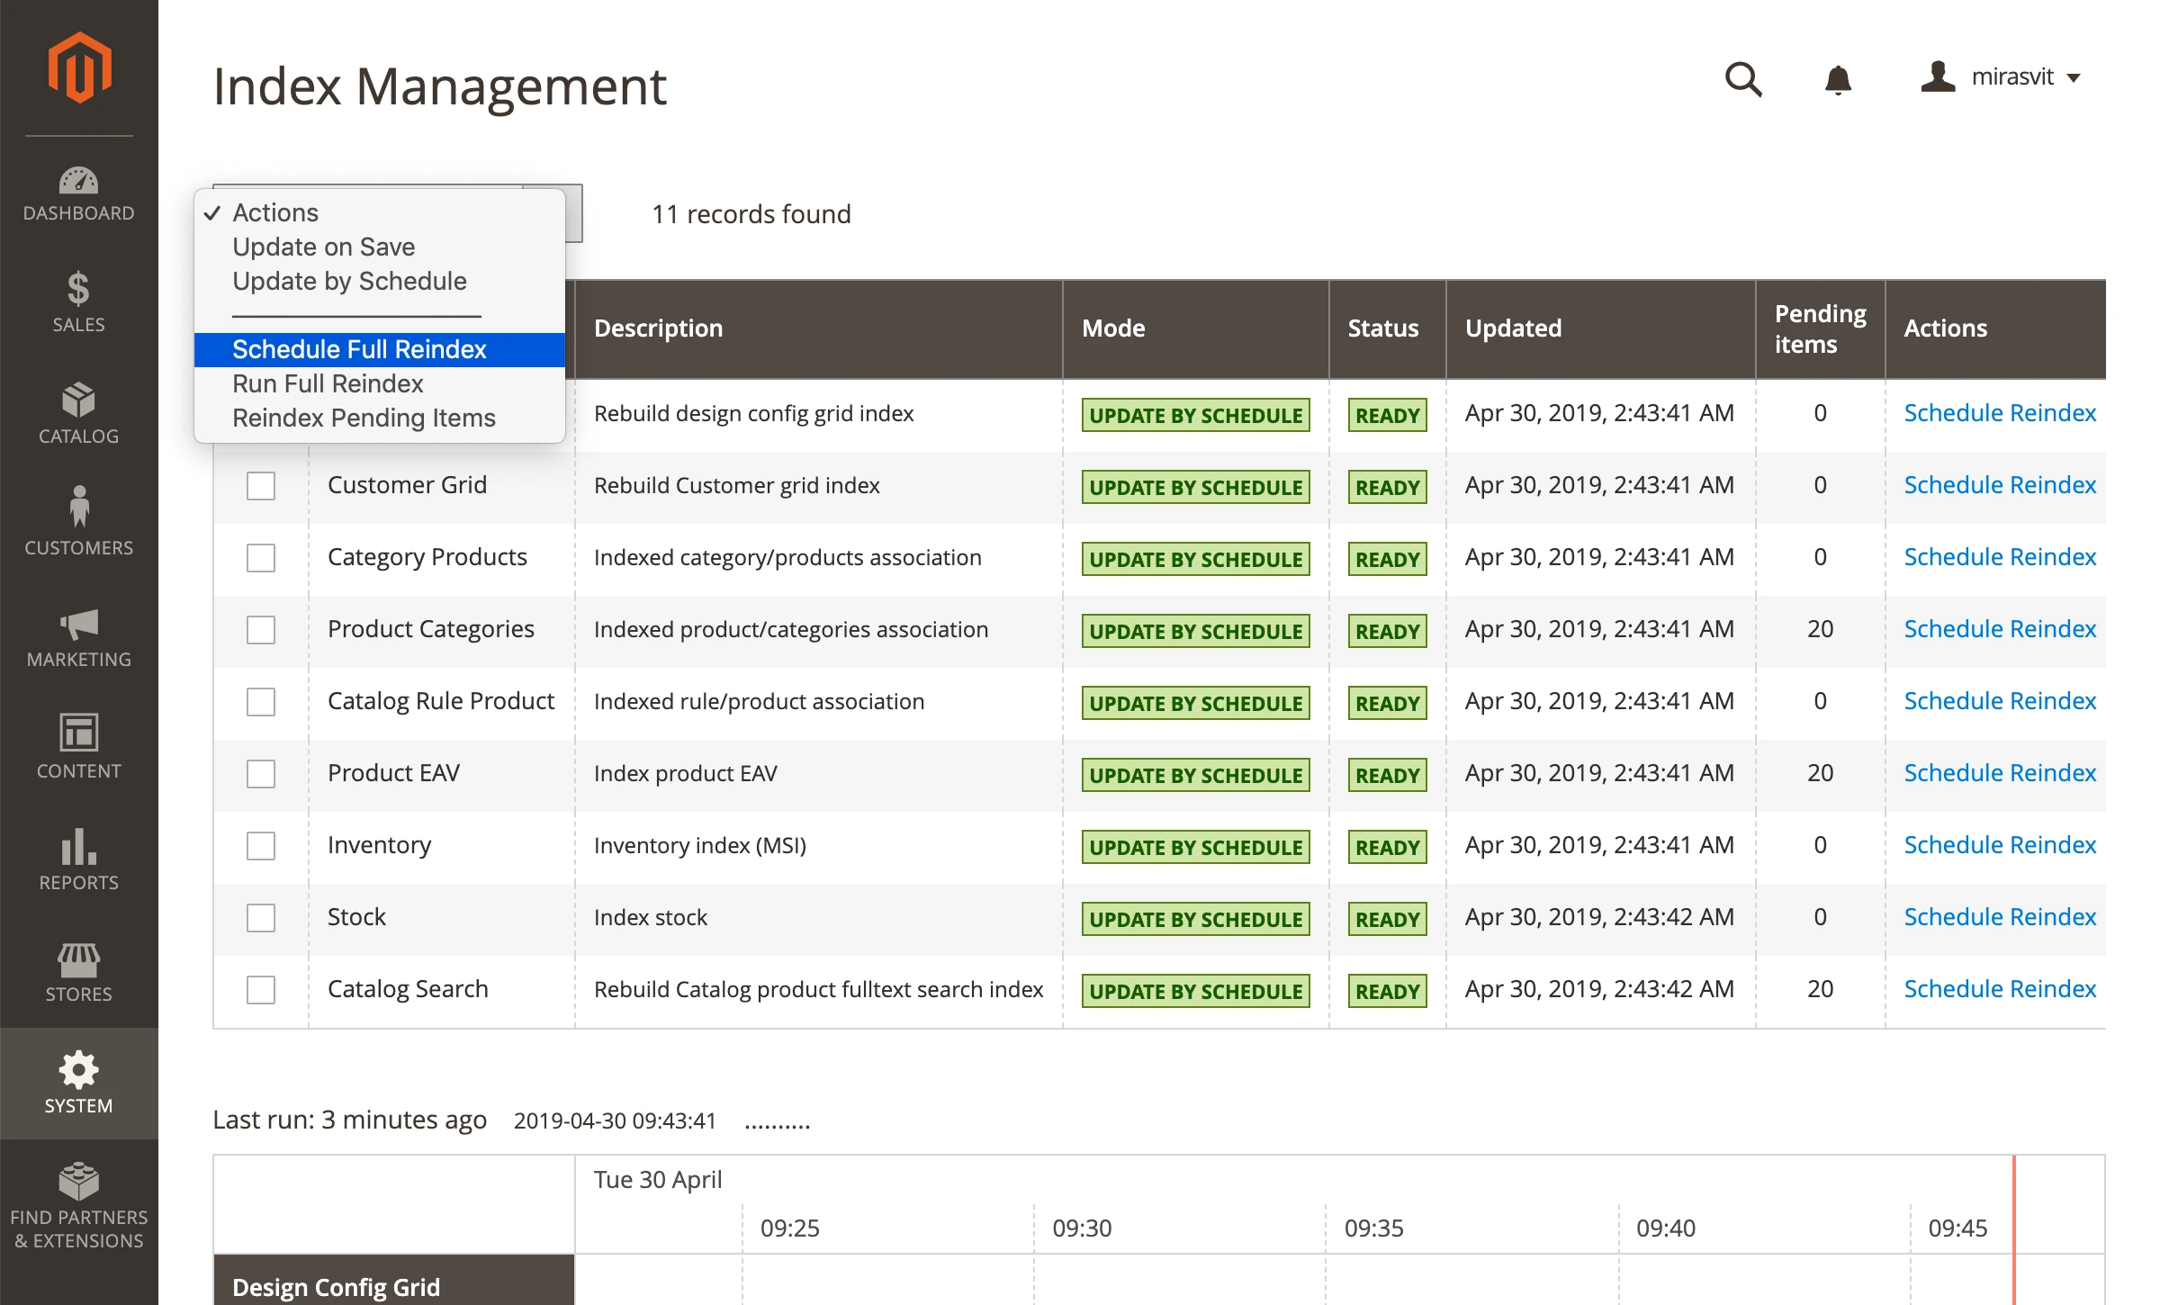Open the global search magnifier
This screenshot has height=1305, width=2160.
click(x=1743, y=79)
